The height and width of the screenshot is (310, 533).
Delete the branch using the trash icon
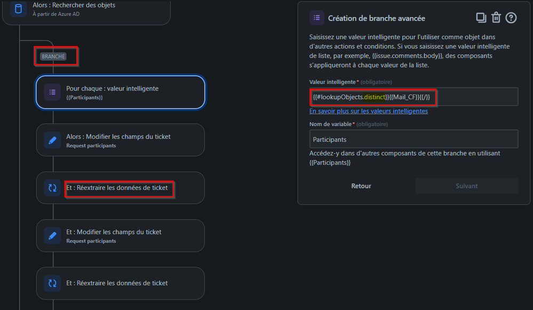[496, 18]
